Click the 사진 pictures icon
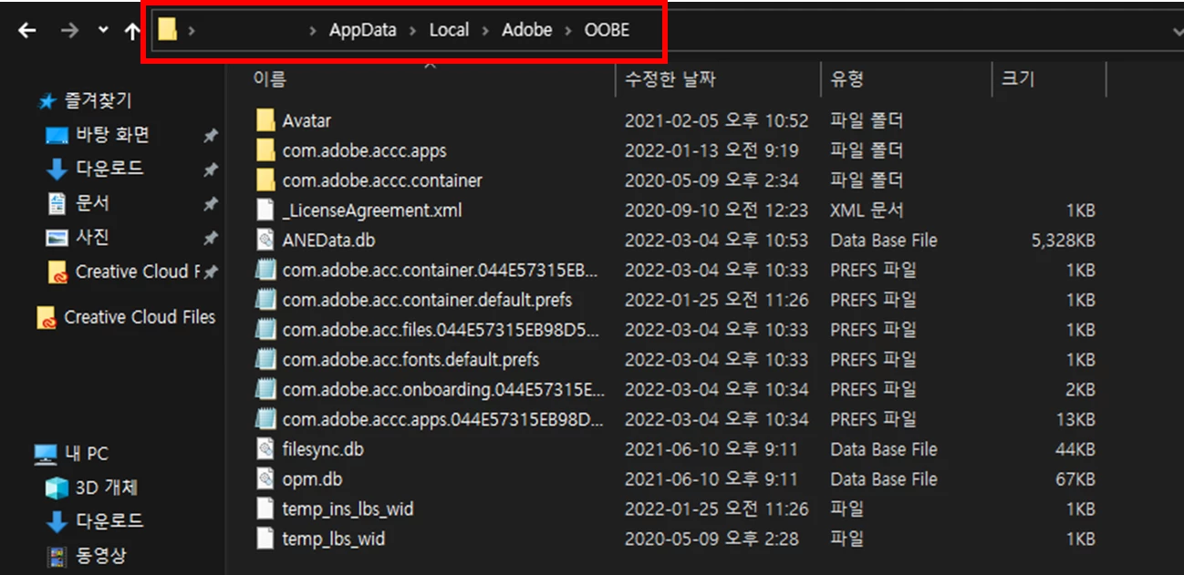The height and width of the screenshot is (575, 1184). click(57, 237)
